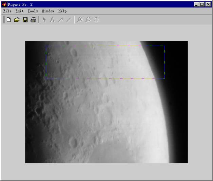213x181 pixels.
Task: Close the Figure No. 2 window
Action: 208,4
